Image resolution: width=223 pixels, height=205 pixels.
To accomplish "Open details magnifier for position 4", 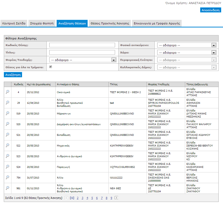I will pyautogui.click(x=7, y=92).
